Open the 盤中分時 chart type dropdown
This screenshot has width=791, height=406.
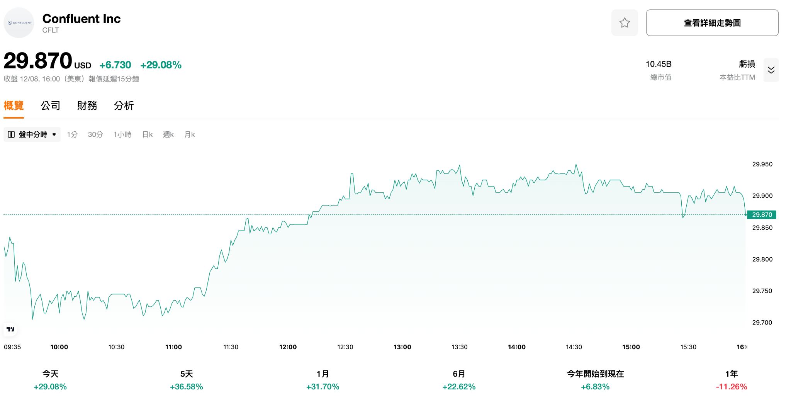coord(32,134)
